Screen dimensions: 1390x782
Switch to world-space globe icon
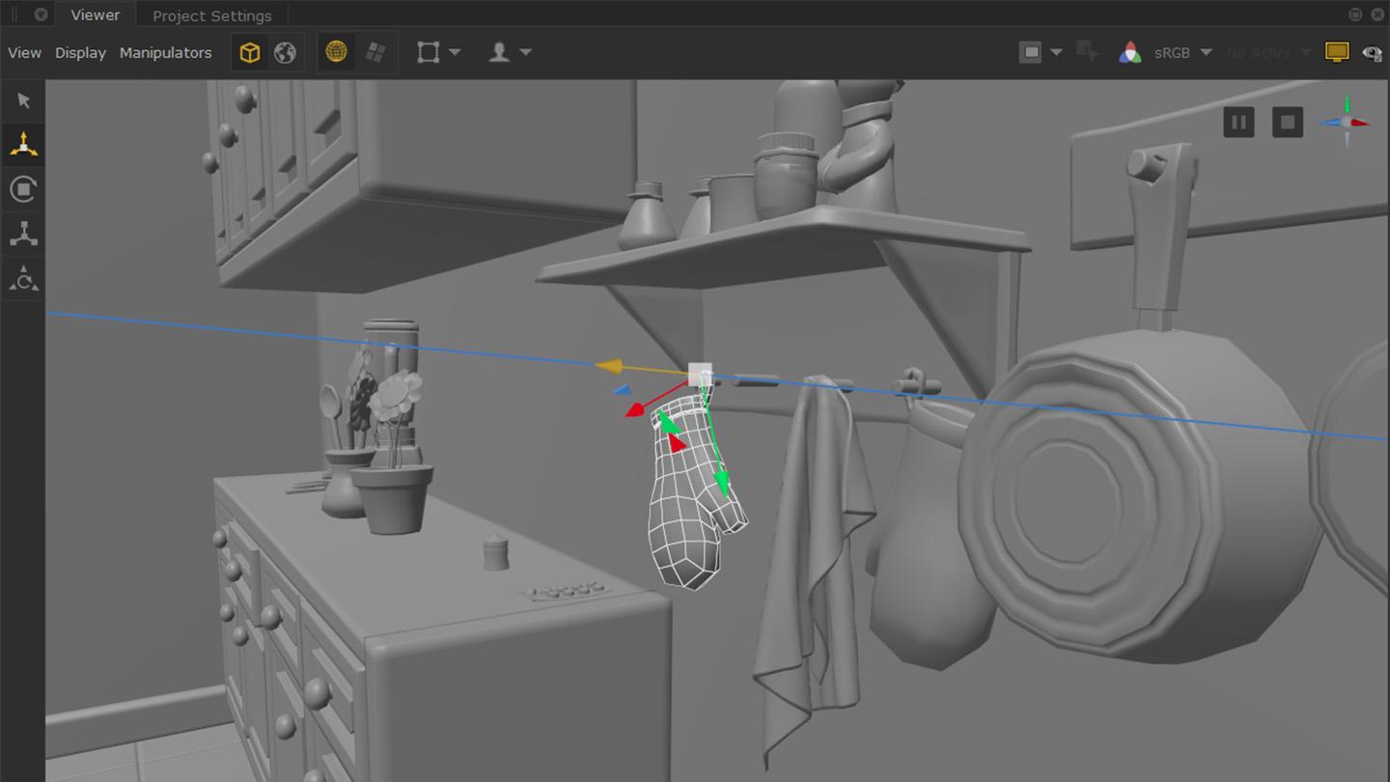[285, 53]
